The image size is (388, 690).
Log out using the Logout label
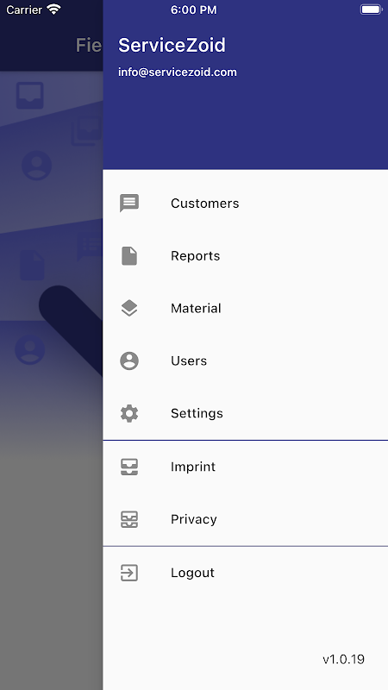coord(192,573)
